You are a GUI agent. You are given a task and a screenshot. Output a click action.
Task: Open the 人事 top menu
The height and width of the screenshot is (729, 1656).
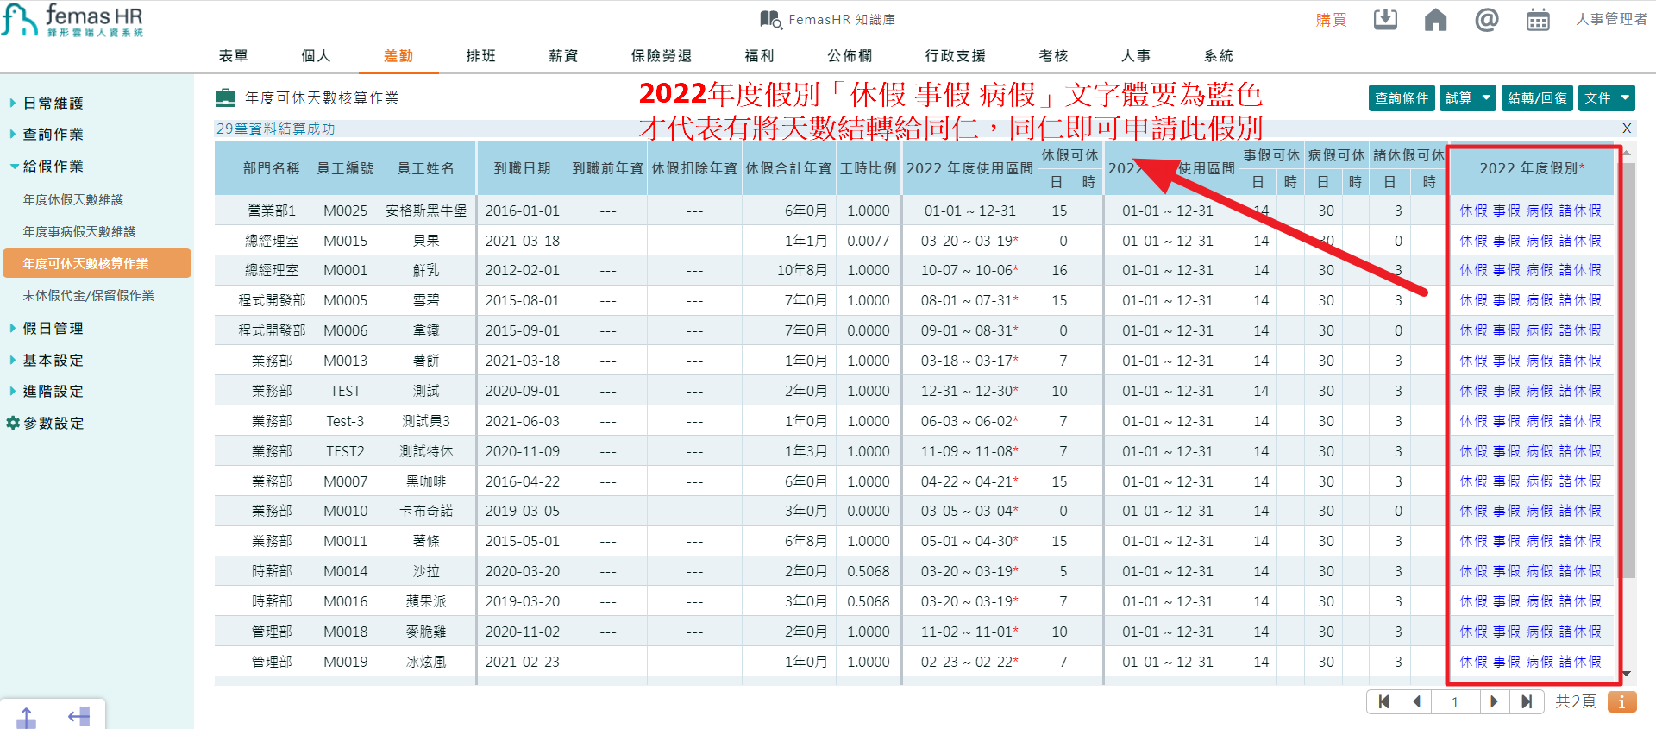[1136, 55]
